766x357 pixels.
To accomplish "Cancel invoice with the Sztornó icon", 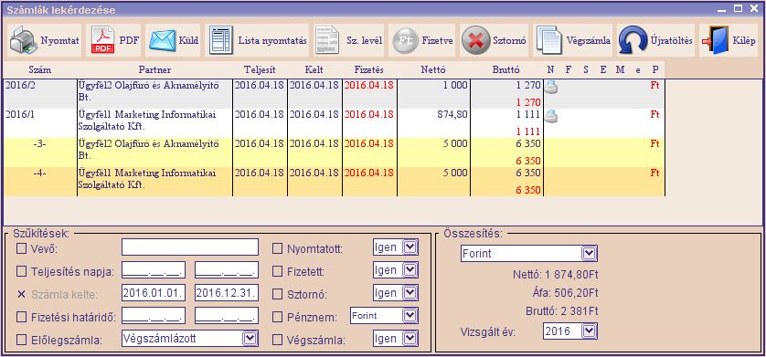I will 474,40.
